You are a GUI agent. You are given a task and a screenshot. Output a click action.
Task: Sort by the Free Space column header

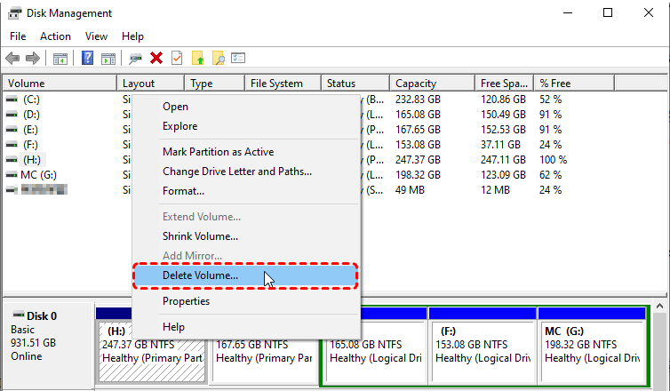click(501, 84)
